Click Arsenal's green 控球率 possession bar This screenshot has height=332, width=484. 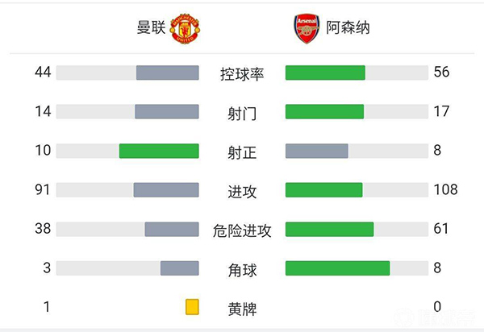tap(325, 73)
